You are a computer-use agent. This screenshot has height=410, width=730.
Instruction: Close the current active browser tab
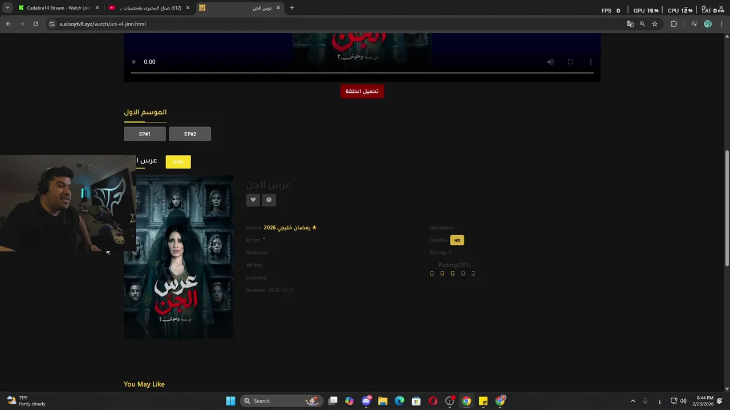pyautogui.click(x=278, y=8)
